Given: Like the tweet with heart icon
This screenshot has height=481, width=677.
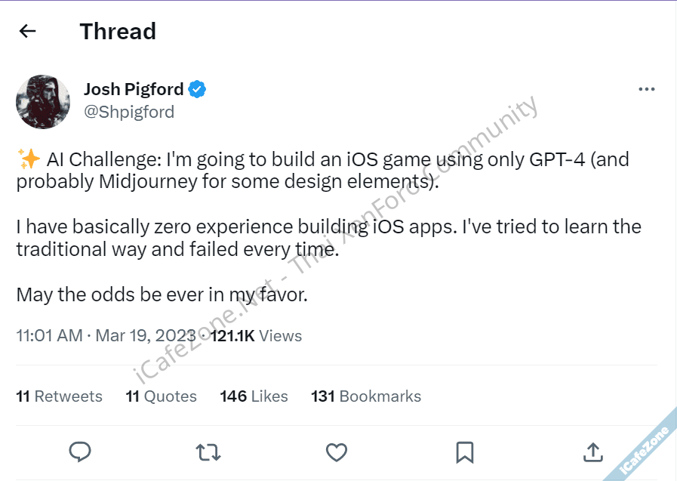Looking at the screenshot, I should click(337, 452).
